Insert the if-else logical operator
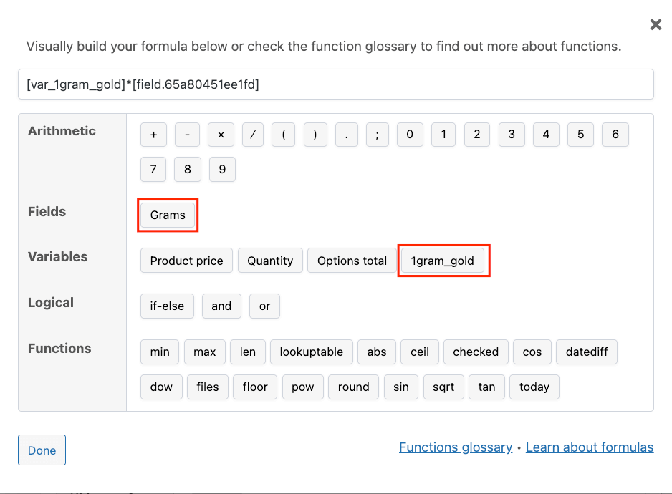Screen dimensions: 672x494 (x=167, y=306)
